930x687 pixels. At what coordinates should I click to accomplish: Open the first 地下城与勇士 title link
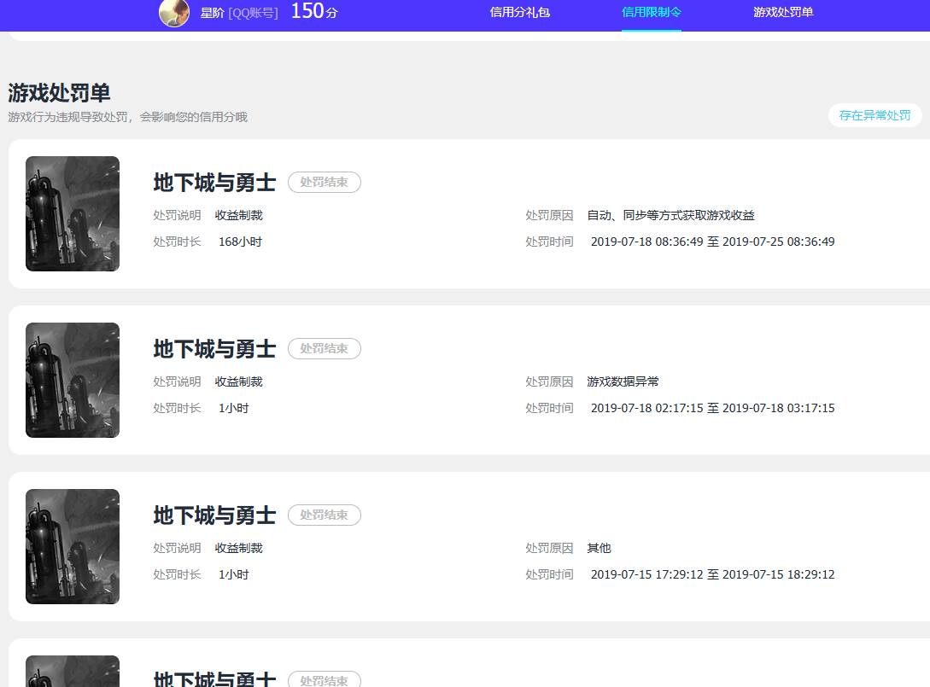pyautogui.click(x=213, y=183)
